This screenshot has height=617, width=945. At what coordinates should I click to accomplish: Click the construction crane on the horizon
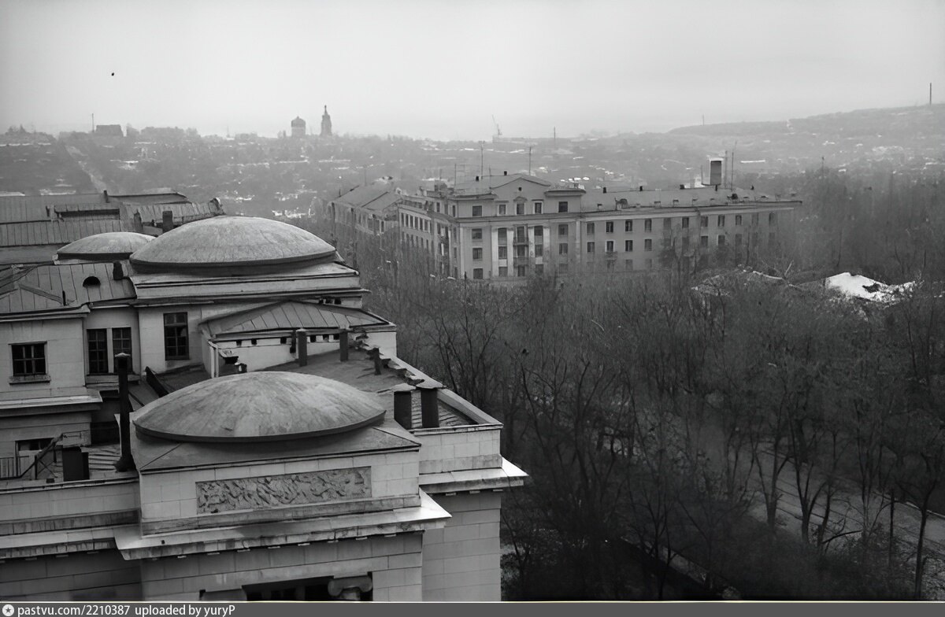coord(496,127)
